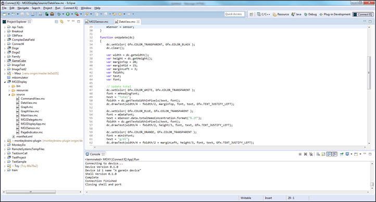Click the Open Perspective icon
The width and height of the screenshot is (376, 202).
click(x=252, y=15)
